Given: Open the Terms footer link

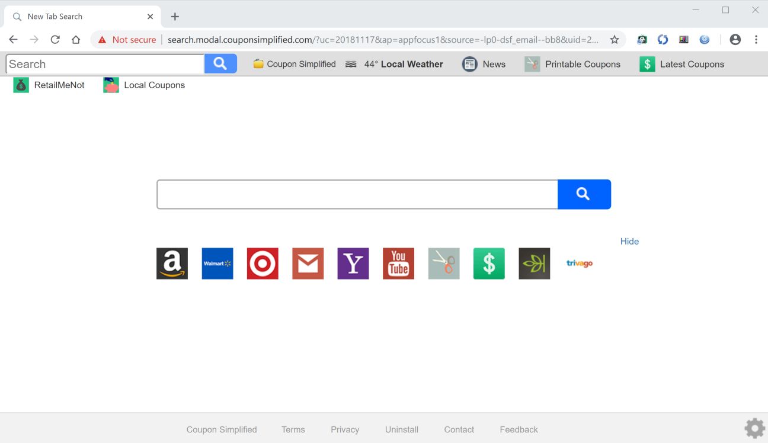Looking at the screenshot, I should 293,429.
